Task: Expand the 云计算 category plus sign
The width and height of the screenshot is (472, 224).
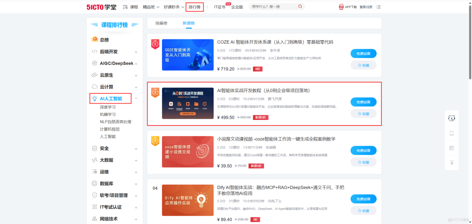Action: [x=136, y=87]
